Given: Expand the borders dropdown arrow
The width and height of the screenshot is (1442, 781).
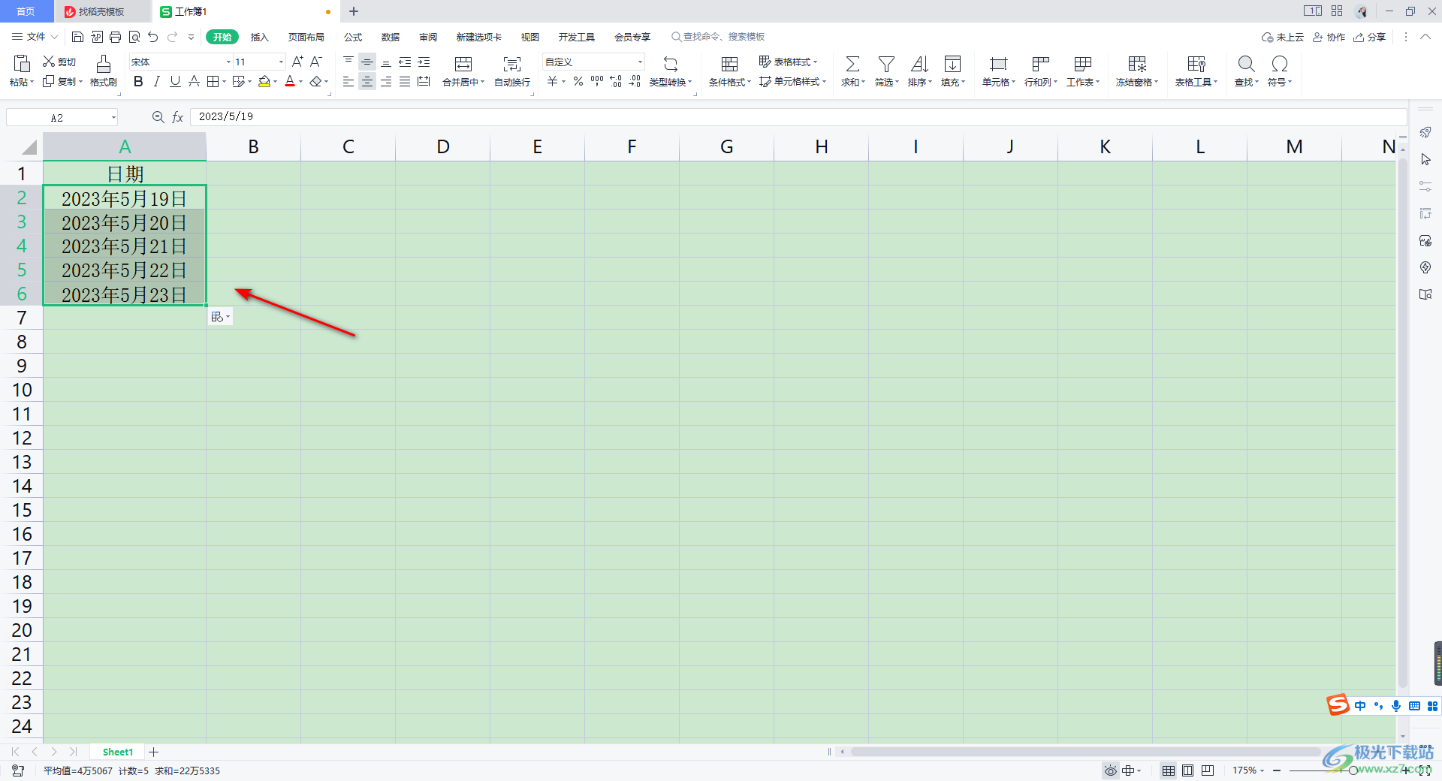Looking at the screenshot, I should click(224, 81).
